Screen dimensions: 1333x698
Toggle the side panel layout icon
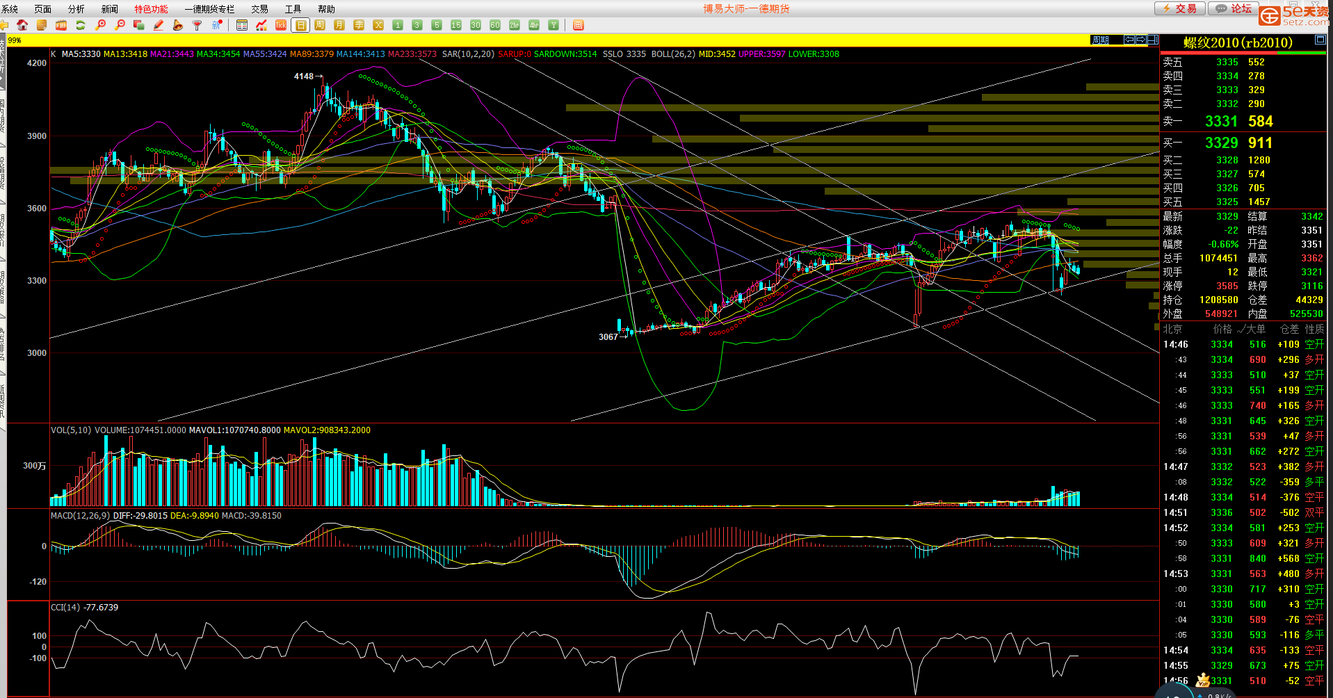(1153, 40)
